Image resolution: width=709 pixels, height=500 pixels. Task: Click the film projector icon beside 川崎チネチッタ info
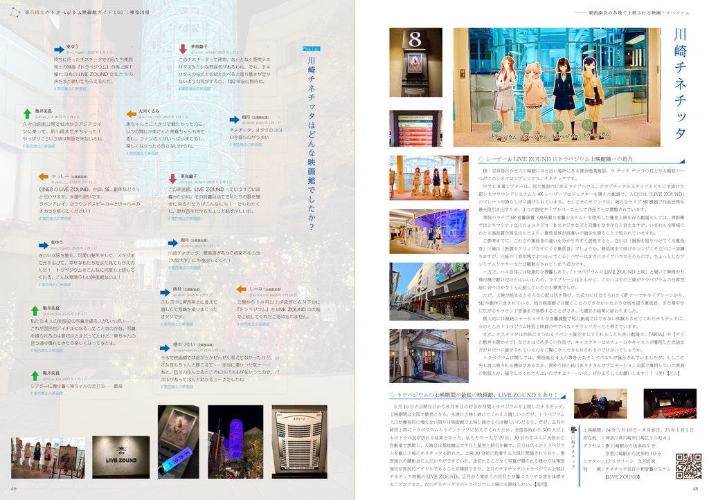pos(573,428)
